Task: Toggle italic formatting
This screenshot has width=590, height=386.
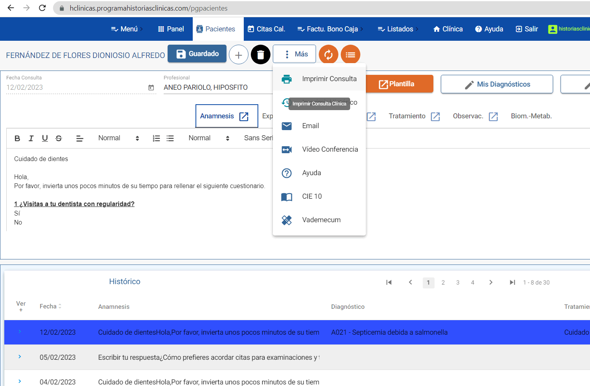Action: [31, 138]
